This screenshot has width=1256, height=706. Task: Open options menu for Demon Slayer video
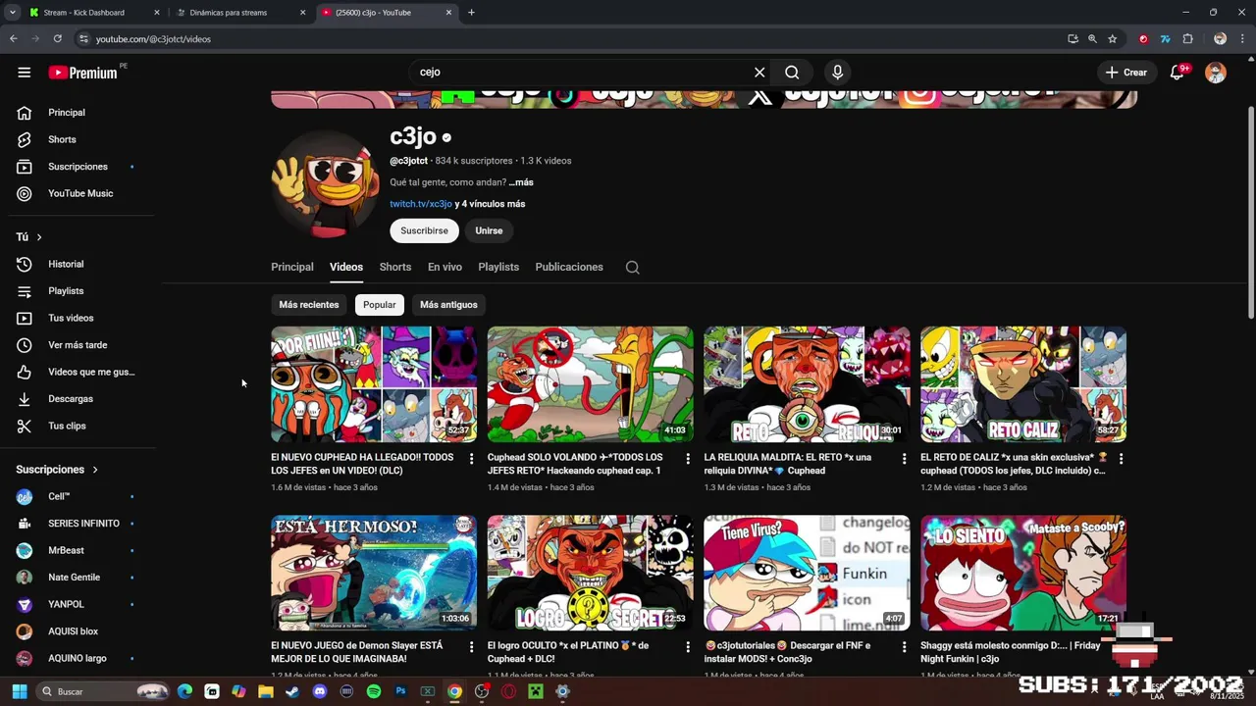pos(471,647)
